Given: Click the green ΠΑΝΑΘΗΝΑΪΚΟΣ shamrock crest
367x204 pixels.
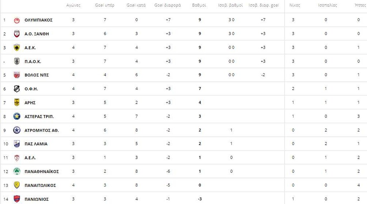Looking at the screenshot, I should tap(16, 171).
